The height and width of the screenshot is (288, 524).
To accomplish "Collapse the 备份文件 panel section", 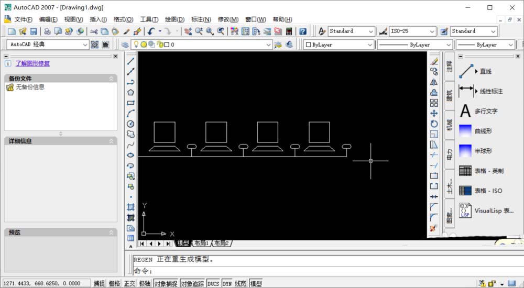I will pyautogui.click(x=111, y=79).
